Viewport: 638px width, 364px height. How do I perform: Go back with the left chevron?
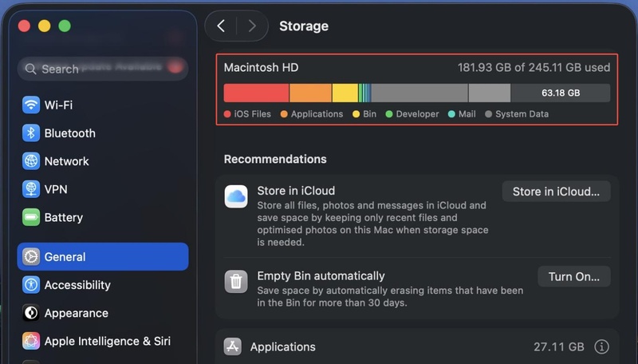click(221, 26)
